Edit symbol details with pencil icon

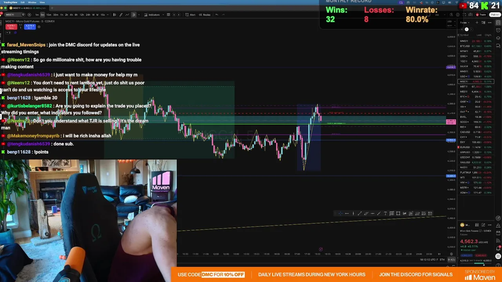(483, 225)
